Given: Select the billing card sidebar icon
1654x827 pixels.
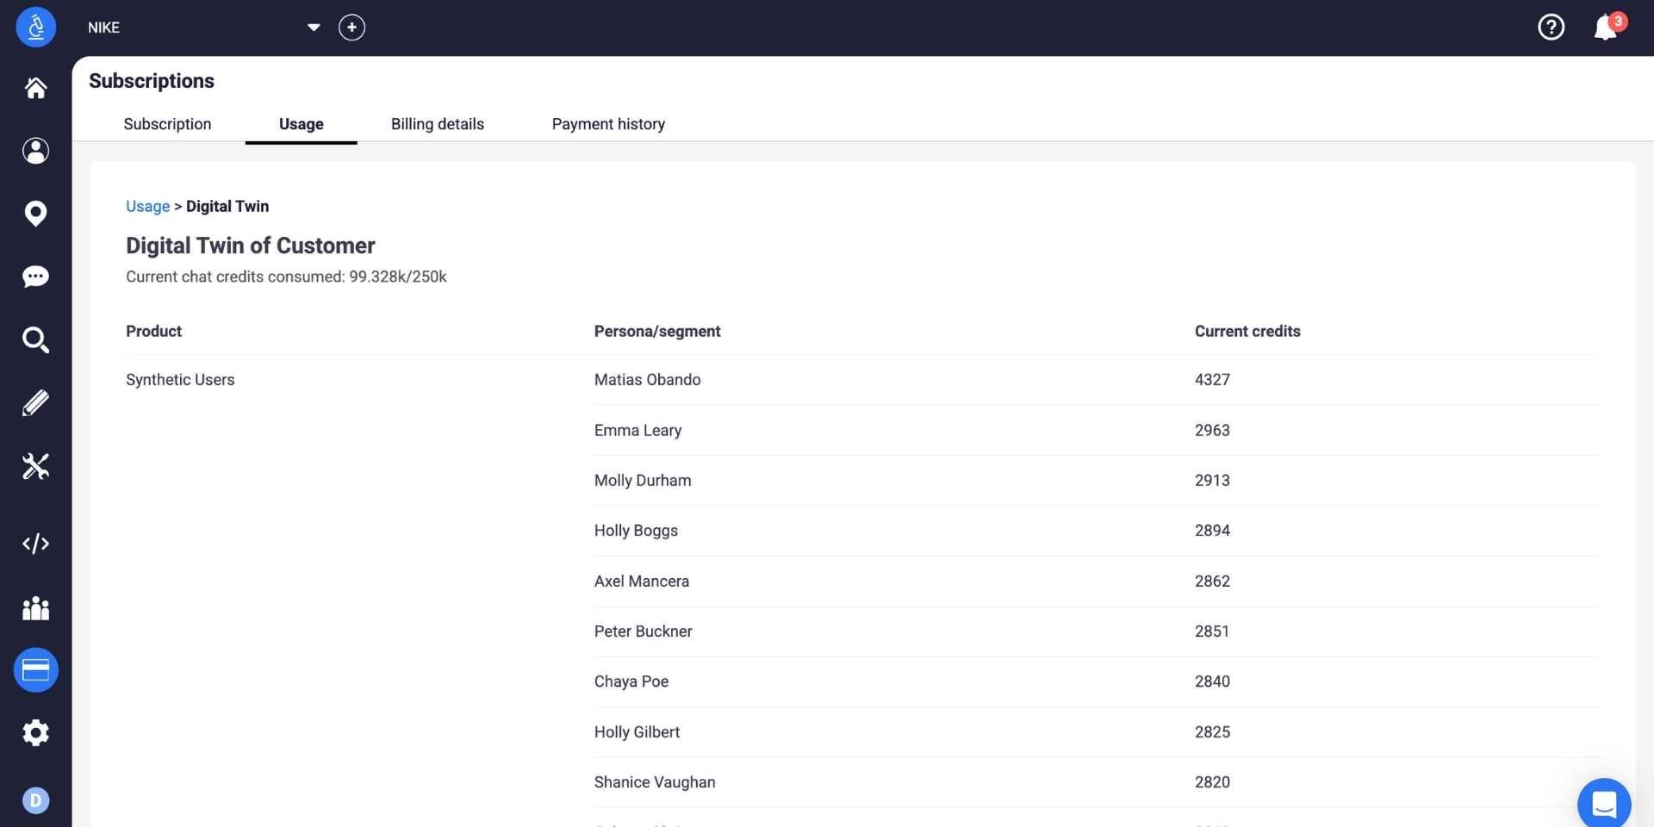Looking at the screenshot, I should [35, 670].
